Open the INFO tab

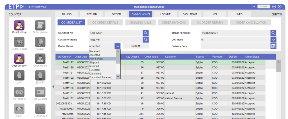click(239, 14)
